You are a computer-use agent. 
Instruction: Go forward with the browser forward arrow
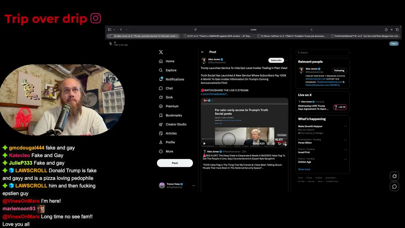[127, 30]
